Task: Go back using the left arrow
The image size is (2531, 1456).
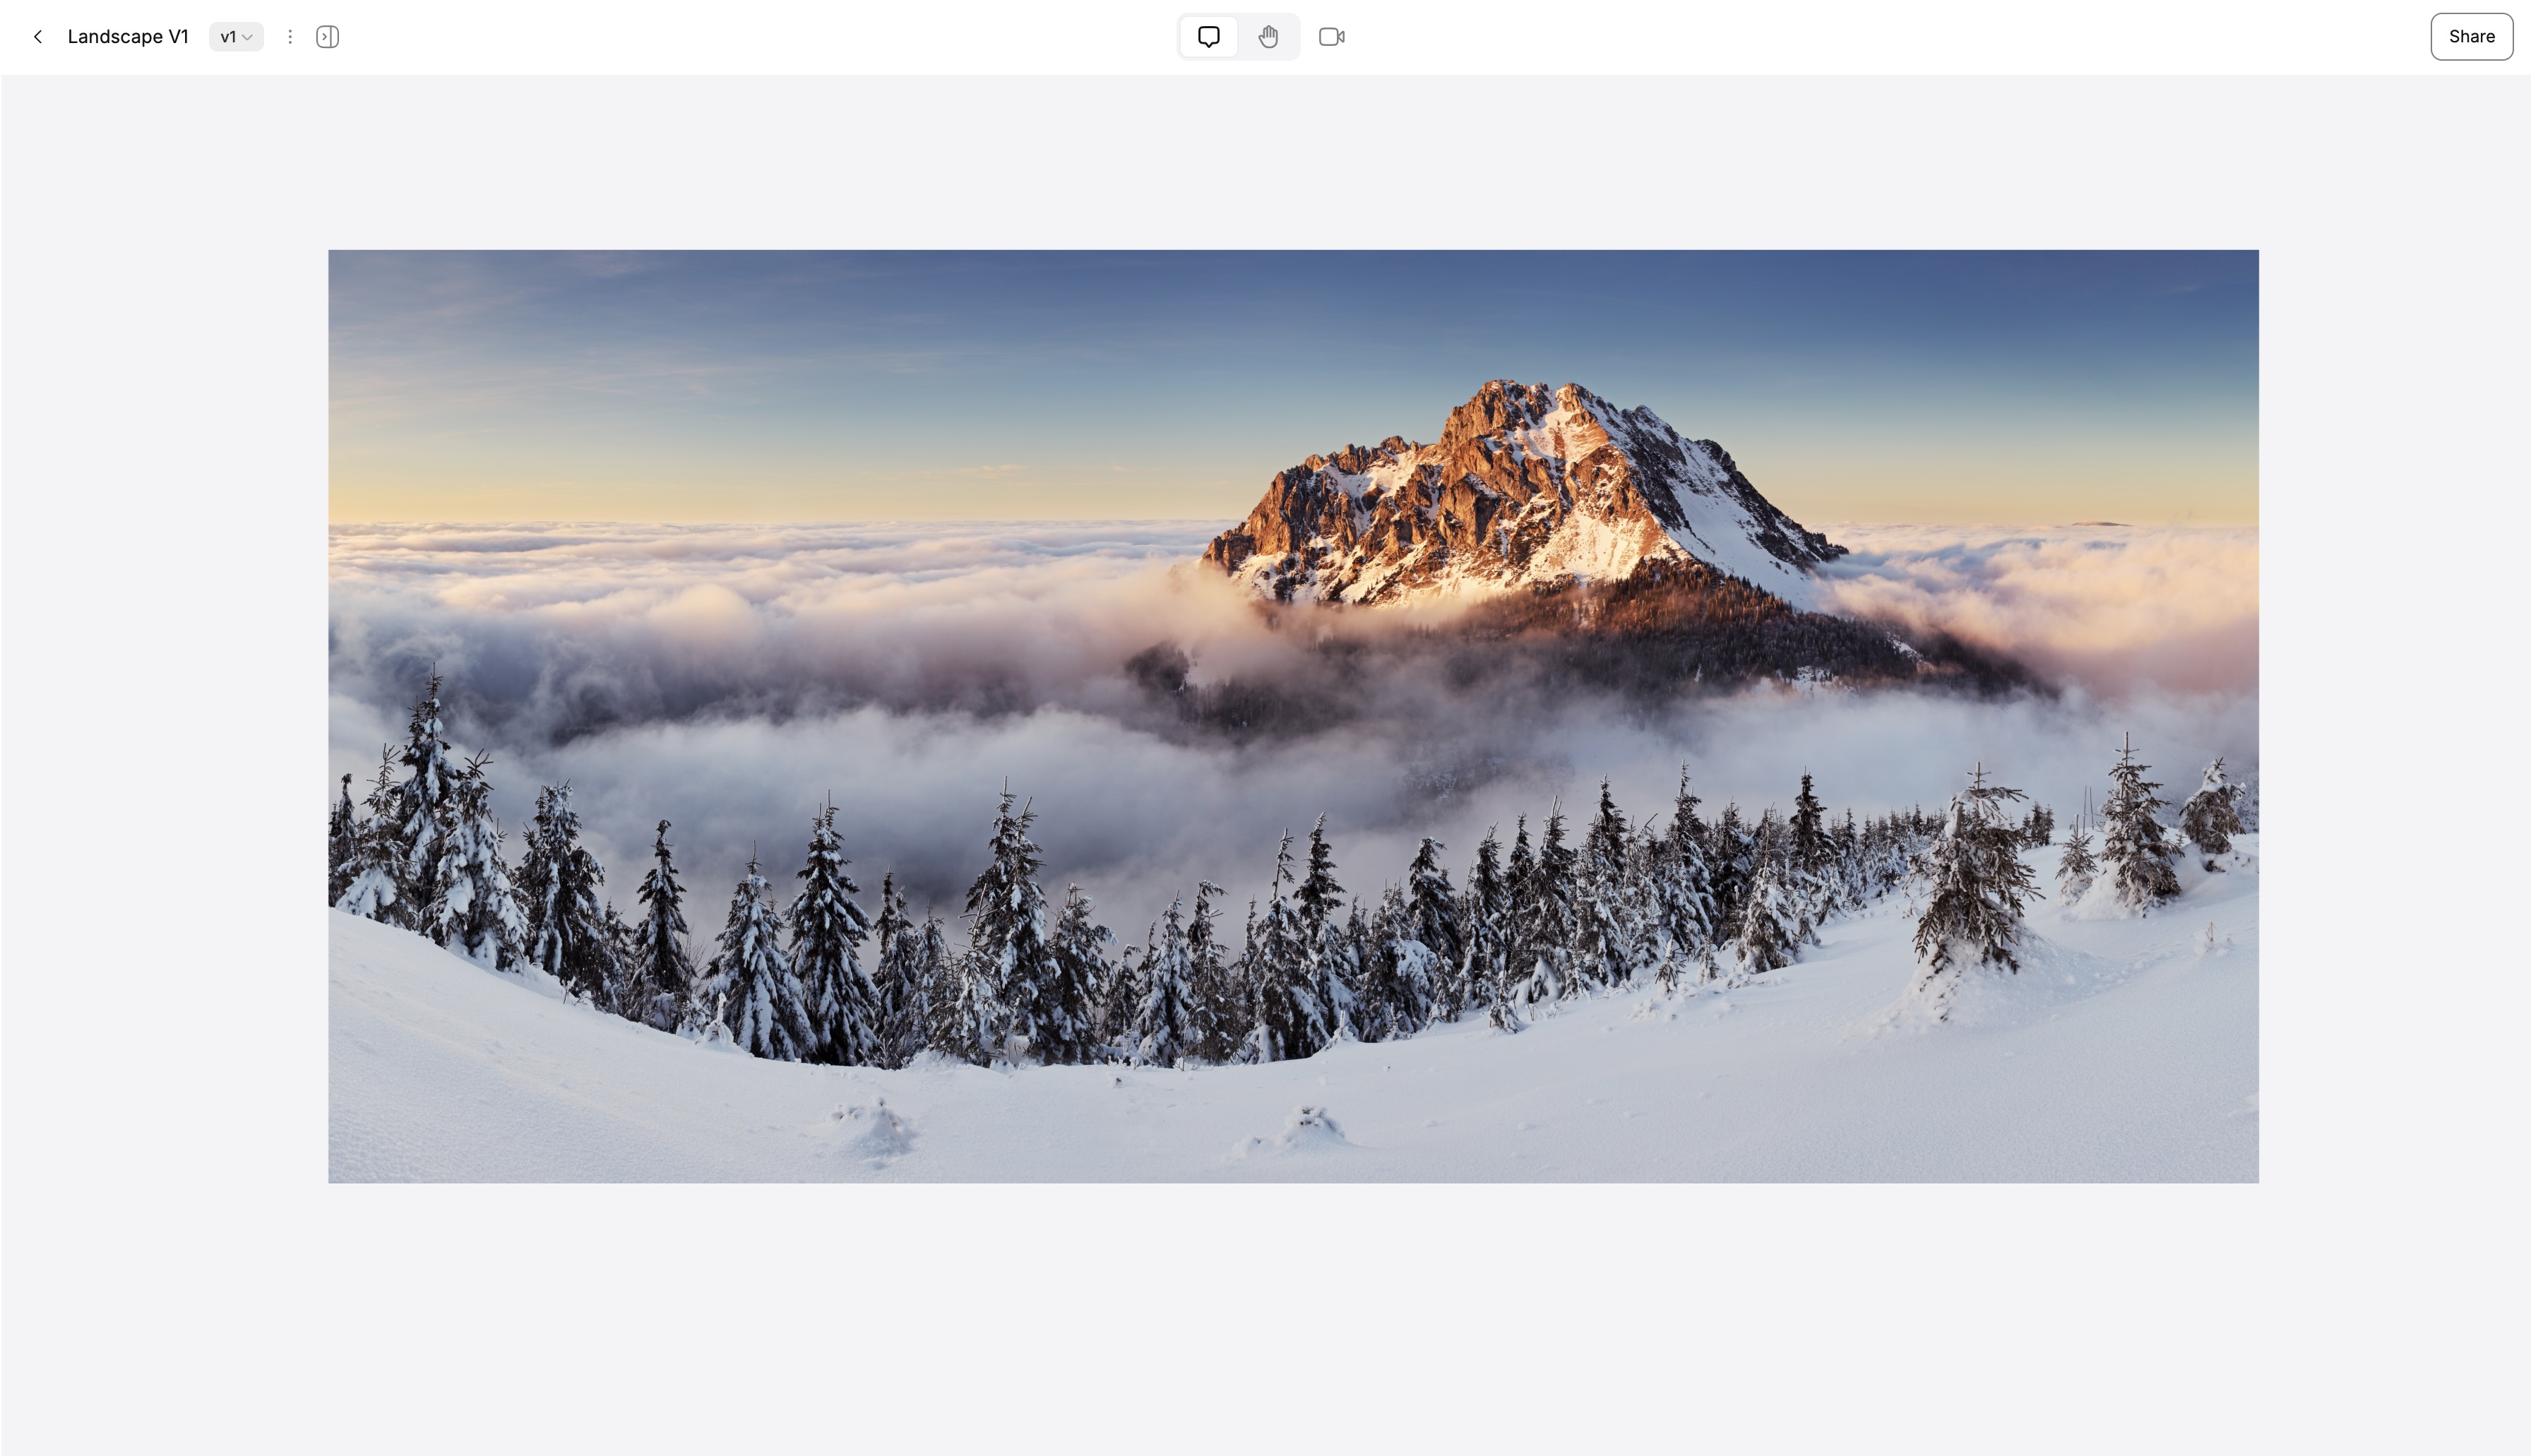Action: [x=38, y=37]
